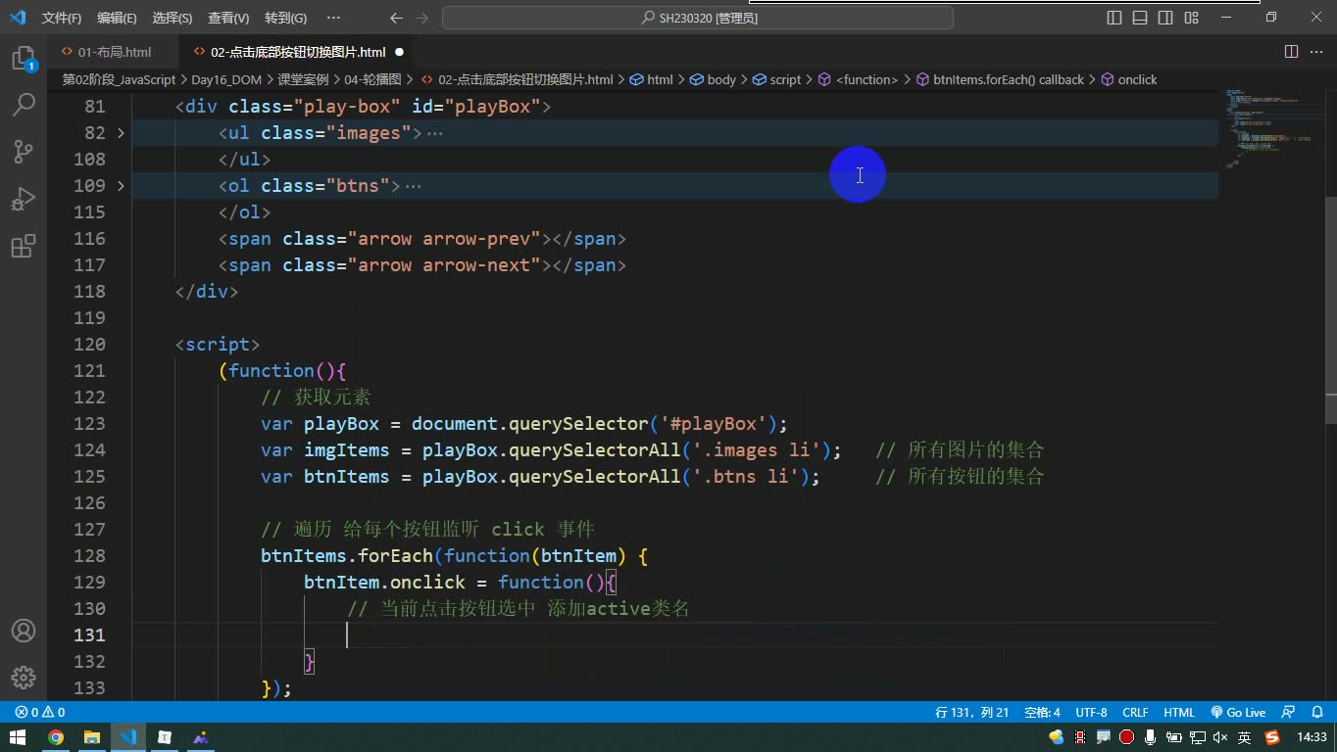Click Go Live in the status bar

(1238, 713)
